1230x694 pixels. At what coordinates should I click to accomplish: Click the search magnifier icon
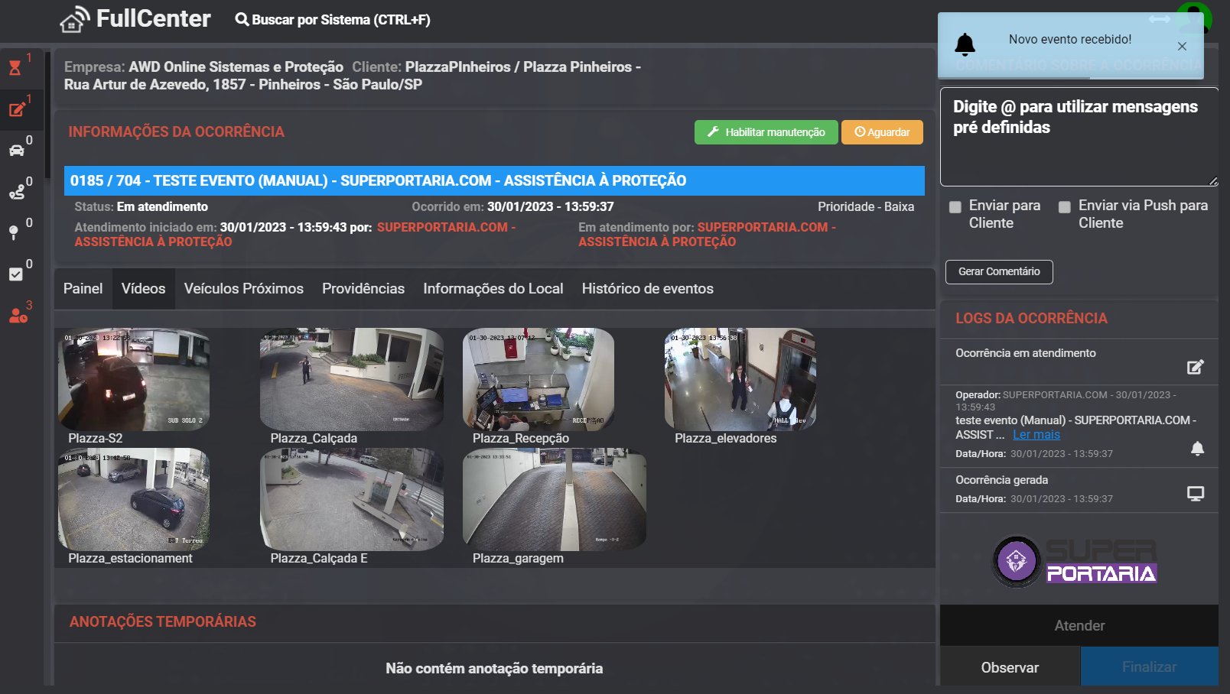click(x=242, y=20)
